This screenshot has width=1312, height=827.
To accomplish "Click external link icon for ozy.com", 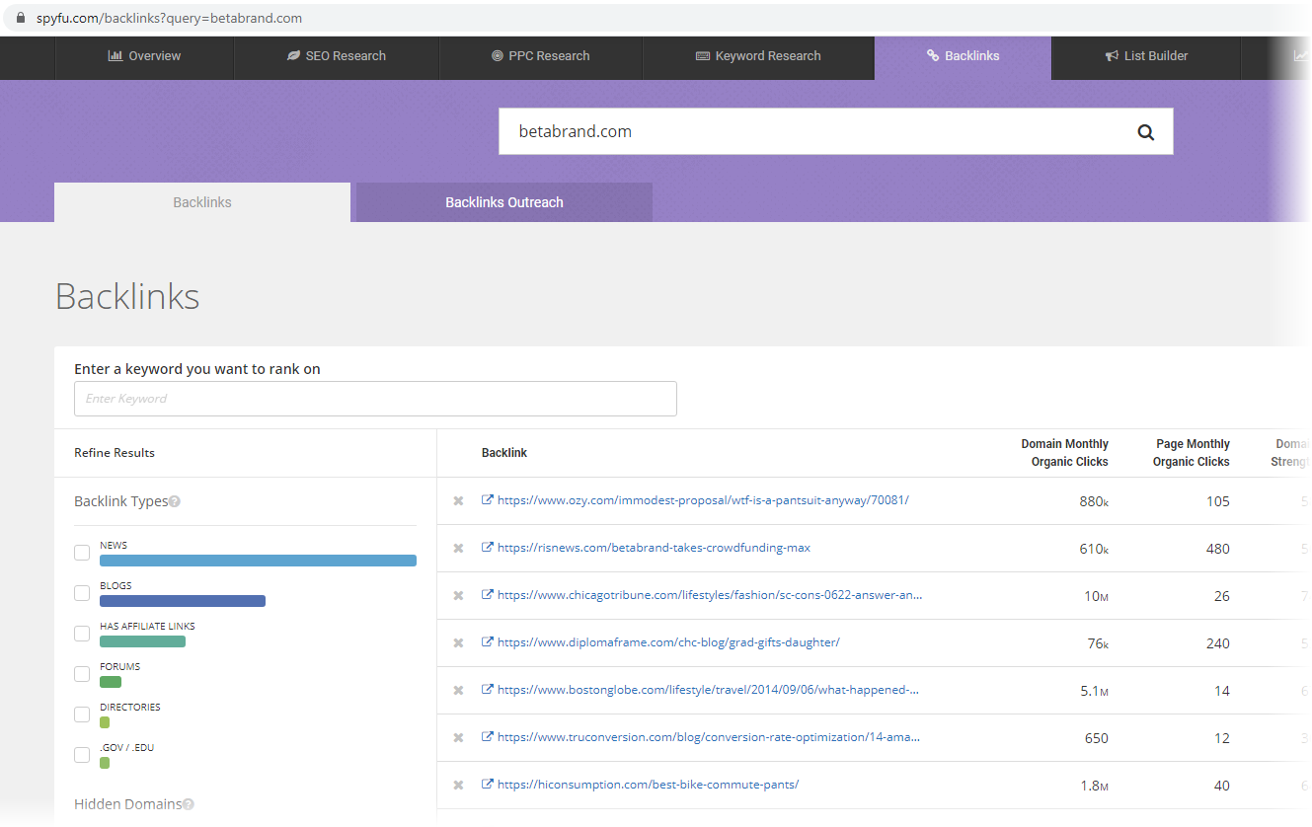I will coord(488,500).
